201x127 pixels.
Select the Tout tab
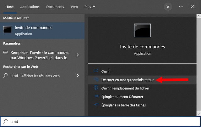[x=10, y=7]
